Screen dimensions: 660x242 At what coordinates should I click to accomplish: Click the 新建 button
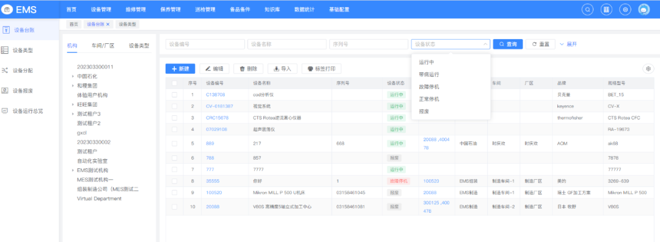pyautogui.click(x=180, y=68)
